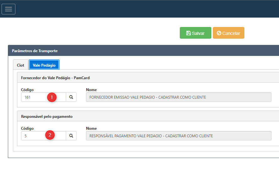The height and width of the screenshot is (169, 279).
Task: Switch to the Ciot tab
Action: pyautogui.click(x=20, y=65)
